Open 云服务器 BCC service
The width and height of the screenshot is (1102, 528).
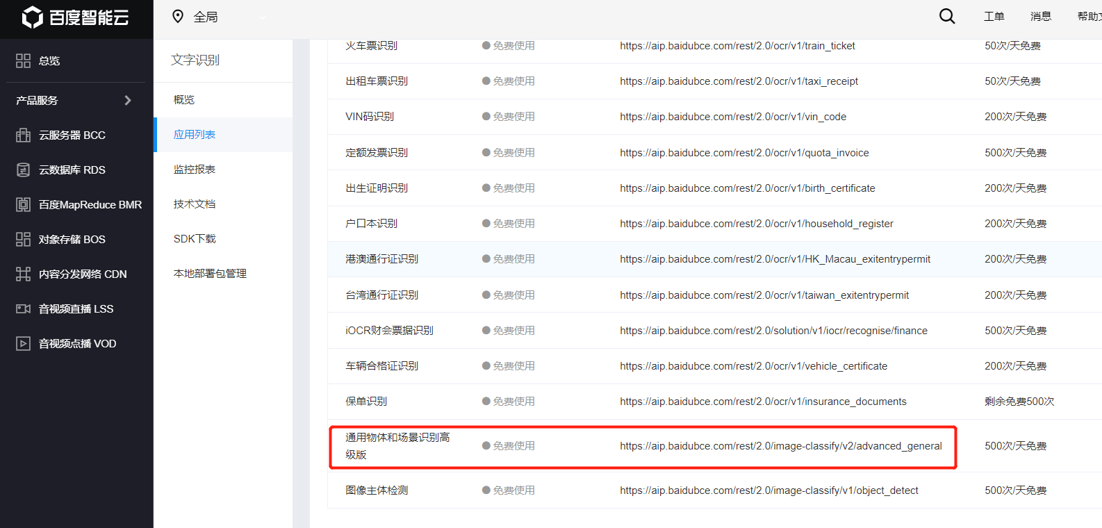click(72, 135)
